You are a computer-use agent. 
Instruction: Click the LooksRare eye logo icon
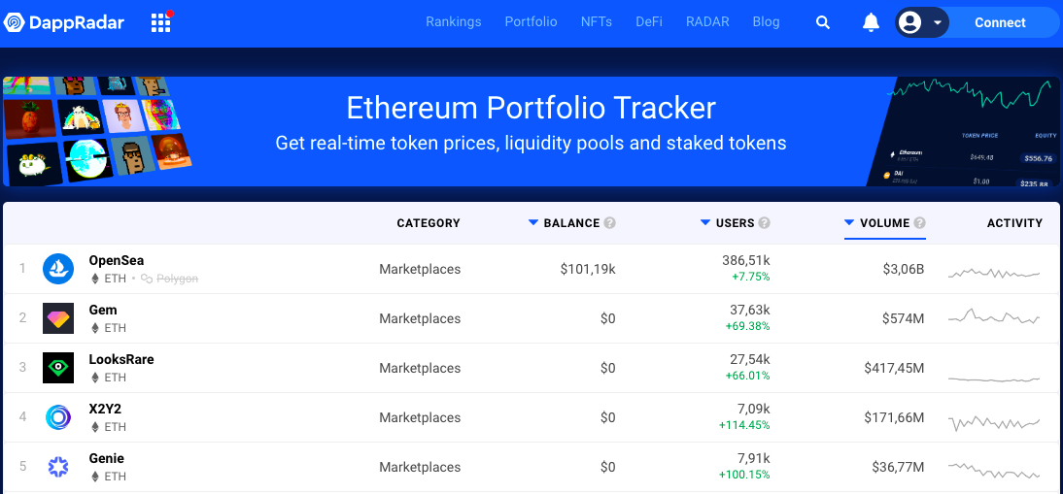(x=58, y=368)
